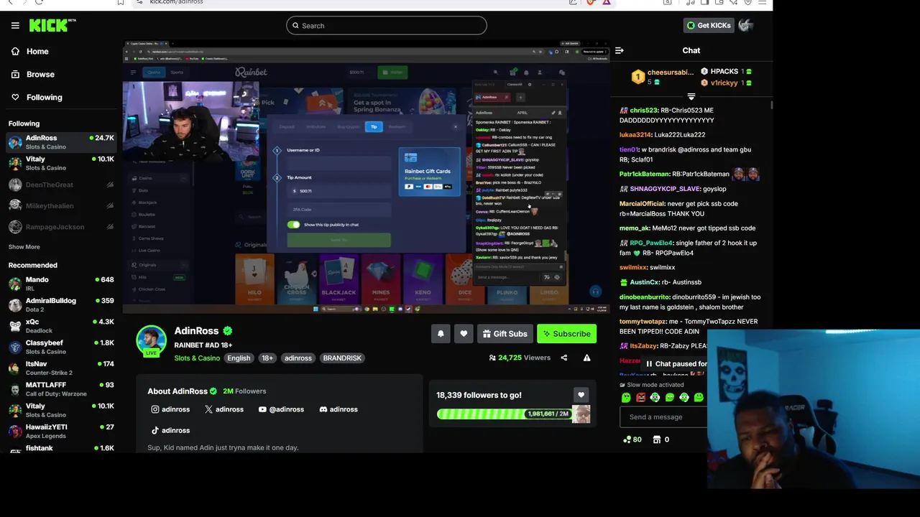Open MATTLAFF recommended channel
The image size is (920, 517).
61,388
